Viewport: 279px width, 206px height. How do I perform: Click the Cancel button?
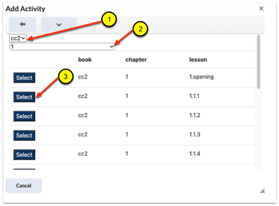(x=24, y=186)
